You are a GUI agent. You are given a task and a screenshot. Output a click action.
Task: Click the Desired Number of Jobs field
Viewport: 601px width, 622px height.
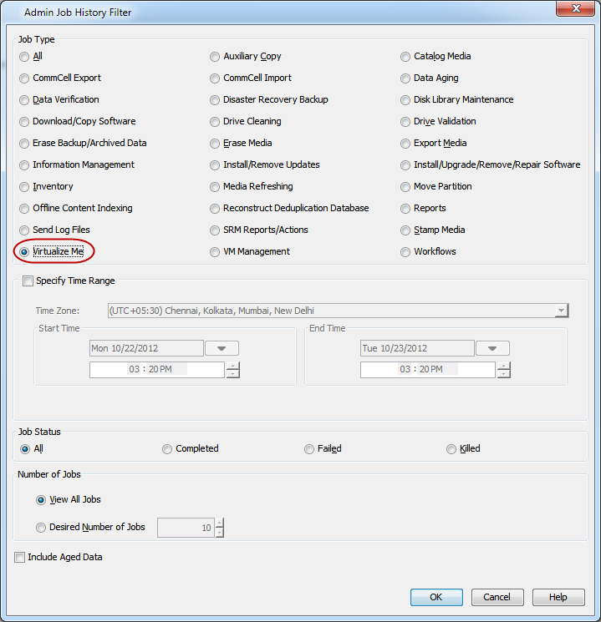(186, 528)
